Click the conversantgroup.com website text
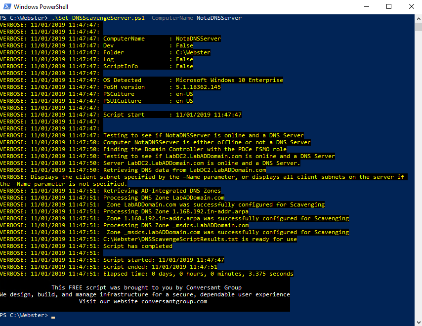Screen dimensions: 422x326 coord(174,301)
